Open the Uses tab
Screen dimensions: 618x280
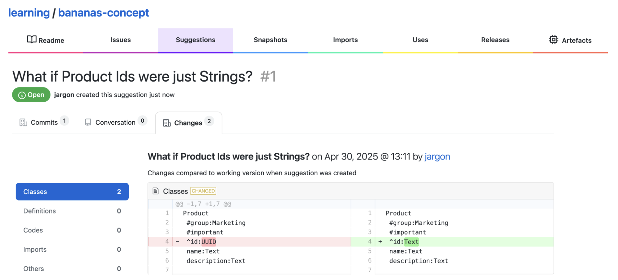420,40
